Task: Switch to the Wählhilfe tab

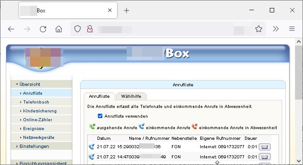Action: coord(131,96)
